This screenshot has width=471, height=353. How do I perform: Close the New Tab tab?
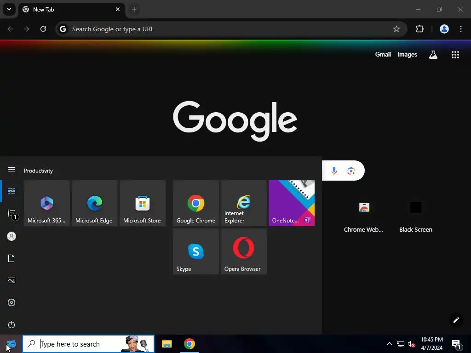[118, 9]
